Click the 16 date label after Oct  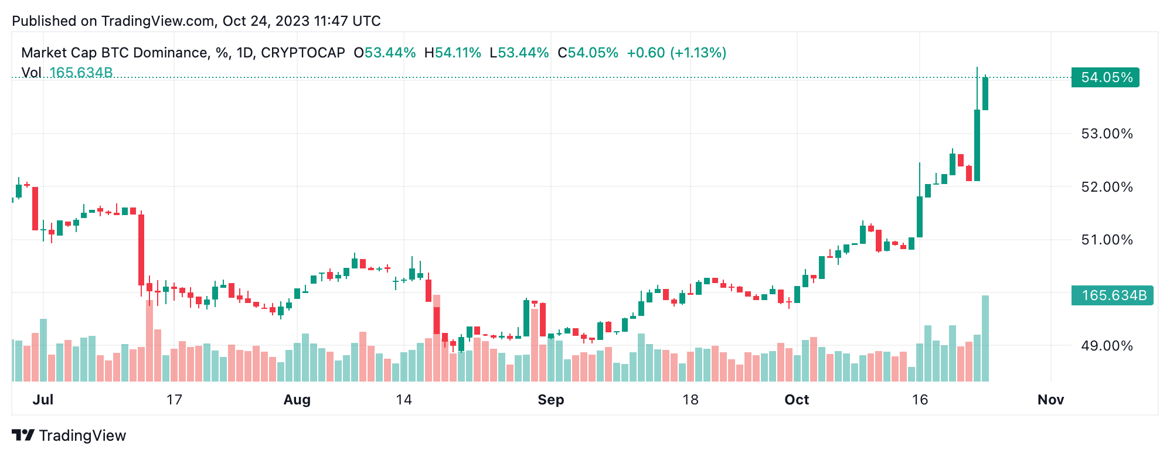coord(920,400)
